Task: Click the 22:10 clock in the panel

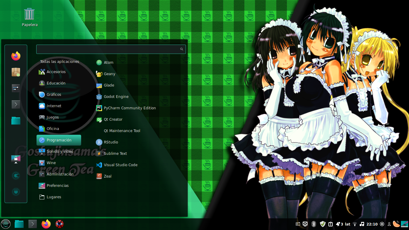Action: pyautogui.click(x=372, y=224)
